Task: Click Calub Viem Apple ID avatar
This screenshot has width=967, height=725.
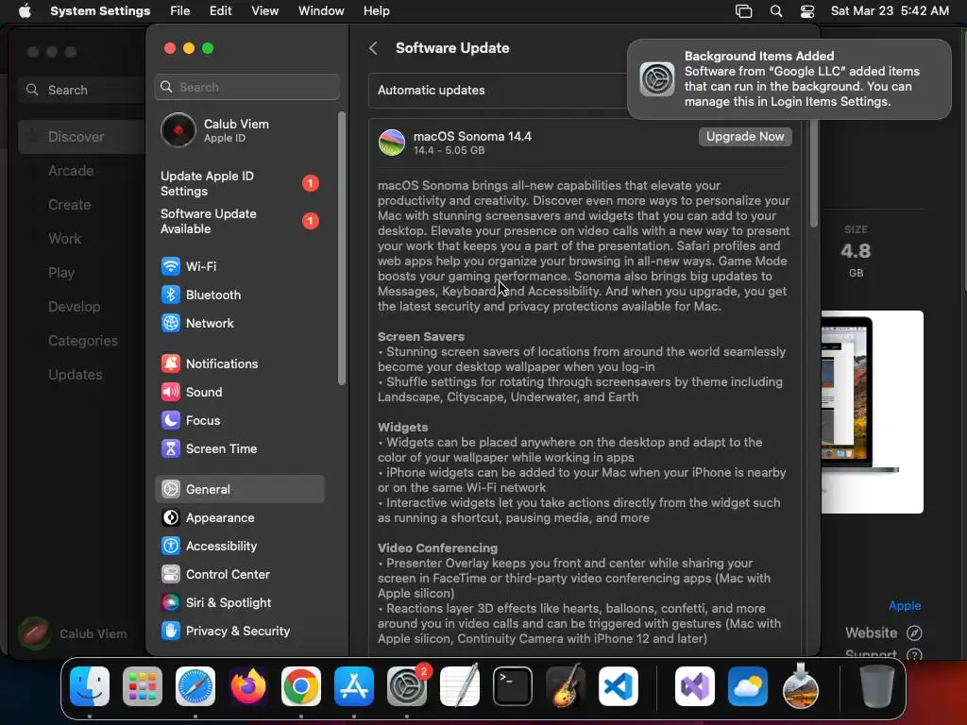Action: [x=178, y=130]
